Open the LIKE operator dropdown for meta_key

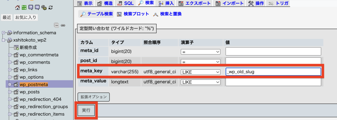(200, 72)
